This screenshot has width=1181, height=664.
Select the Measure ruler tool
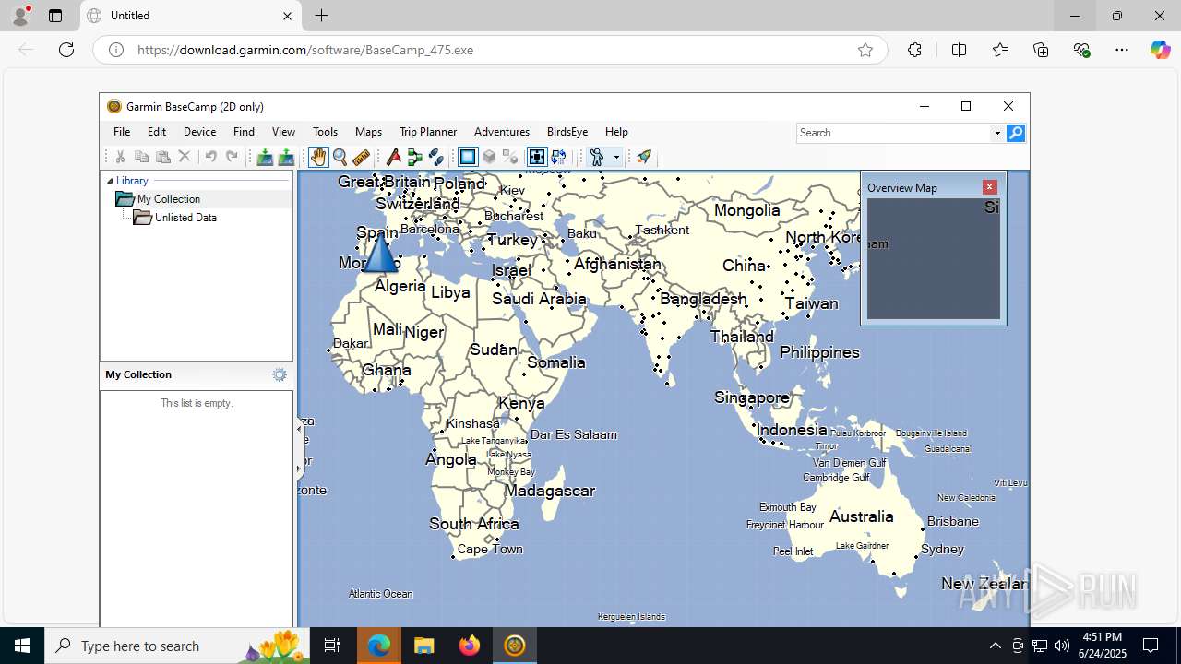(362, 157)
